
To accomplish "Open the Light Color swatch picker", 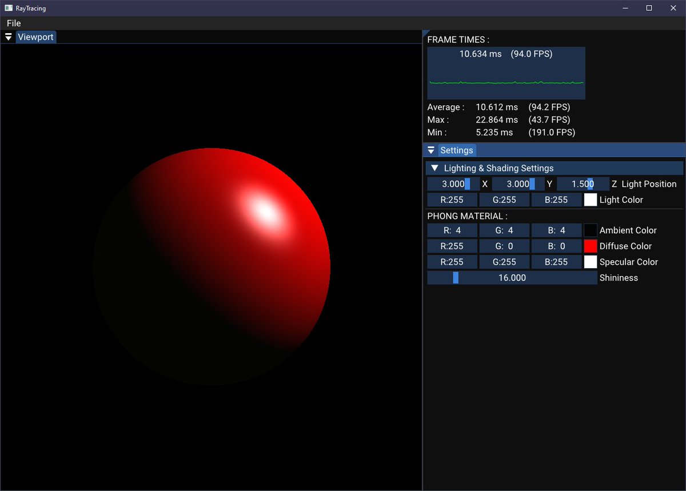I will click(591, 200).
